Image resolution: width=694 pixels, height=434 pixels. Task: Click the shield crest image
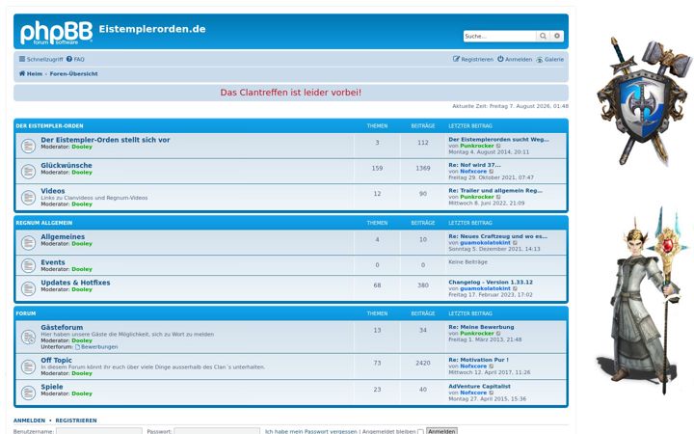click(x=643, y=101)
